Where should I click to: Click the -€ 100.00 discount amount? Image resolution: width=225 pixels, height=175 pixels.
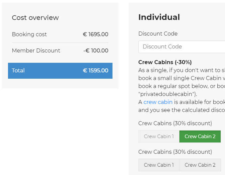click(x=96, y=51)
